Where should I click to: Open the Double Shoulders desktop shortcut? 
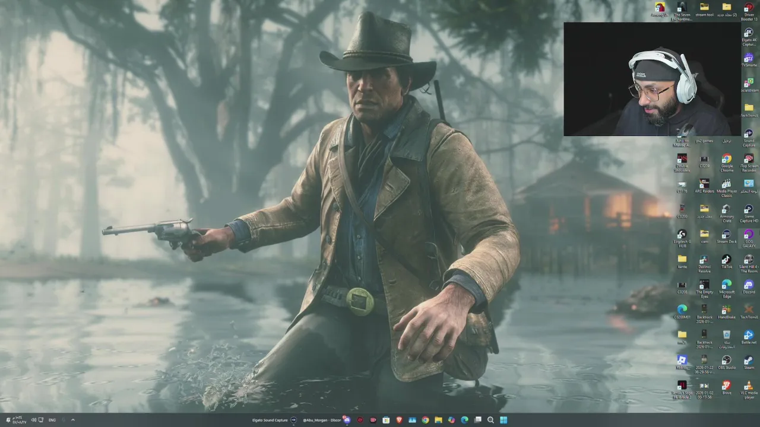(682, 163)
